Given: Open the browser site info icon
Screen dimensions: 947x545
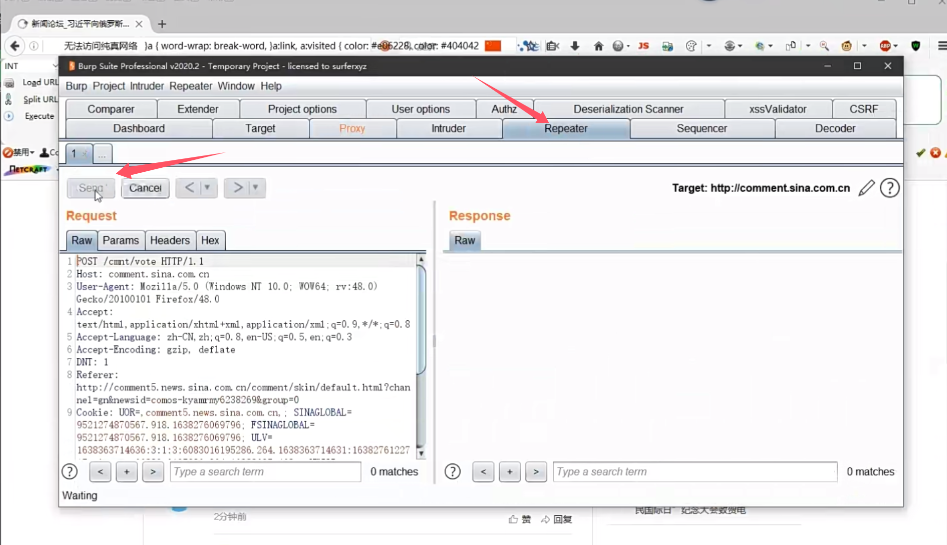Looking at the screenshot, I should click(x=34, y=46).
